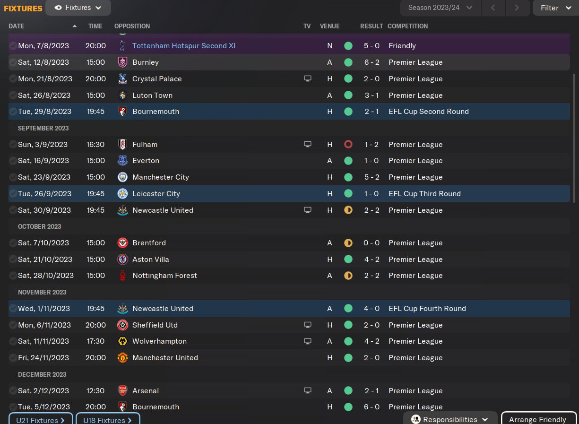
Task: Toggle the check circle for Manchester United fixture
Action: [13, 358]
